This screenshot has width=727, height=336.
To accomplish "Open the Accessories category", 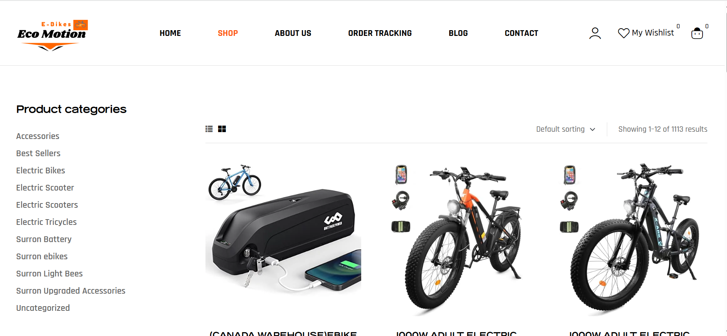I will 37,136.
